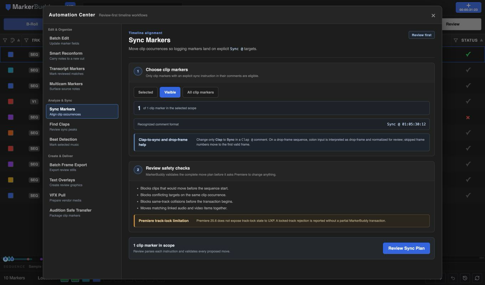
Task: Click the Premiere track-lock limitation notice
Action: tap(282, 221)
